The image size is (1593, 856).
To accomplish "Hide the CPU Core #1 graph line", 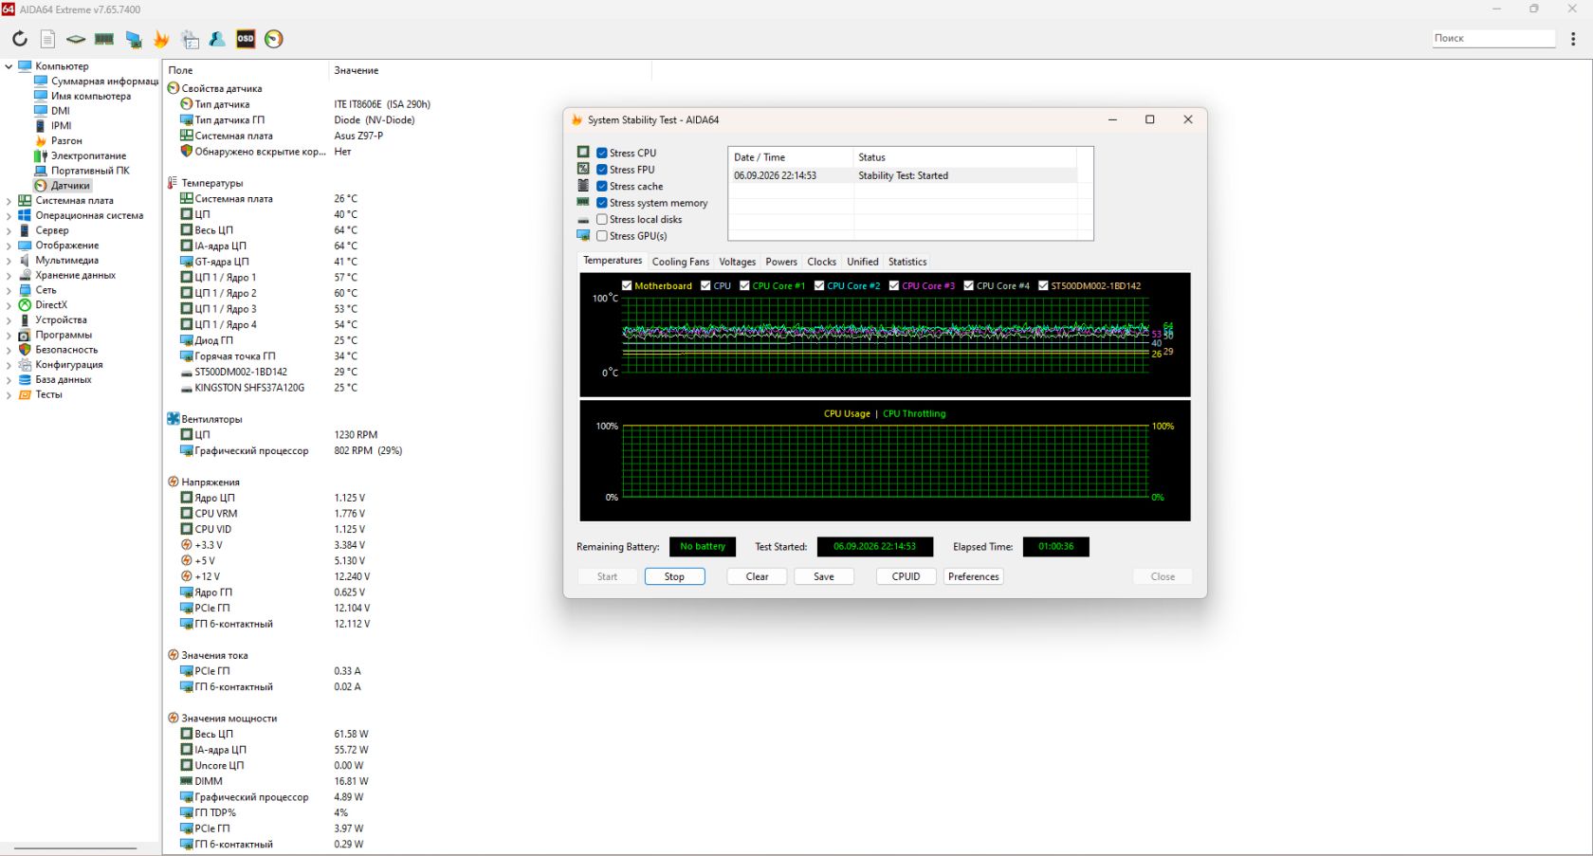I will 744,285.
